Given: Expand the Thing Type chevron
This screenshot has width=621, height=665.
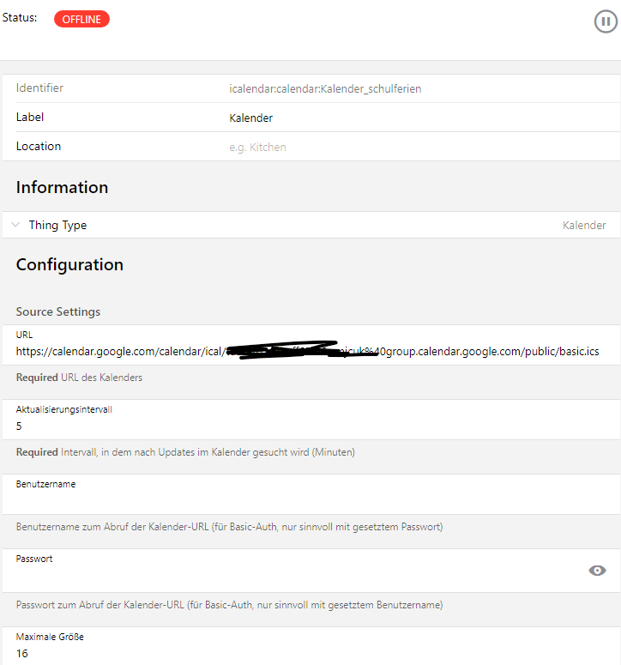Looking at the screenshot, I should [x=15, y=225].
